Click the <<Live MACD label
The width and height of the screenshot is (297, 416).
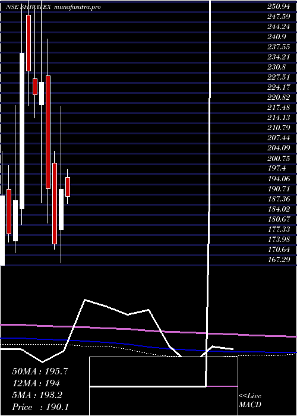pyautogui.click(x=250, y=400)
